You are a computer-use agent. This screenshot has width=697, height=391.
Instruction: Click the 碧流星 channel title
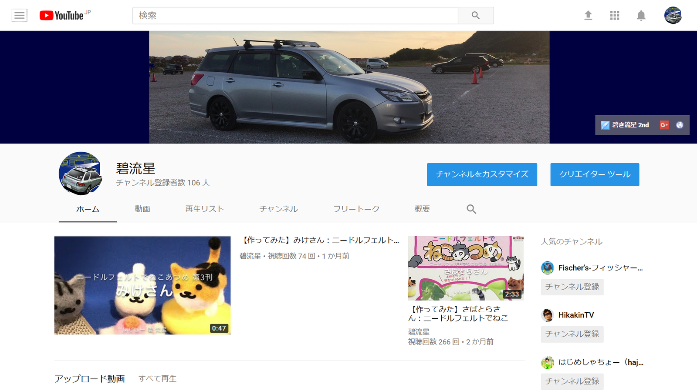[135, 168]
